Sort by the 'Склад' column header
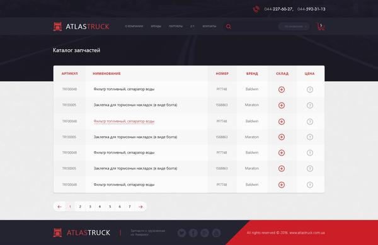The image size is (378, 245). [282, 74]
